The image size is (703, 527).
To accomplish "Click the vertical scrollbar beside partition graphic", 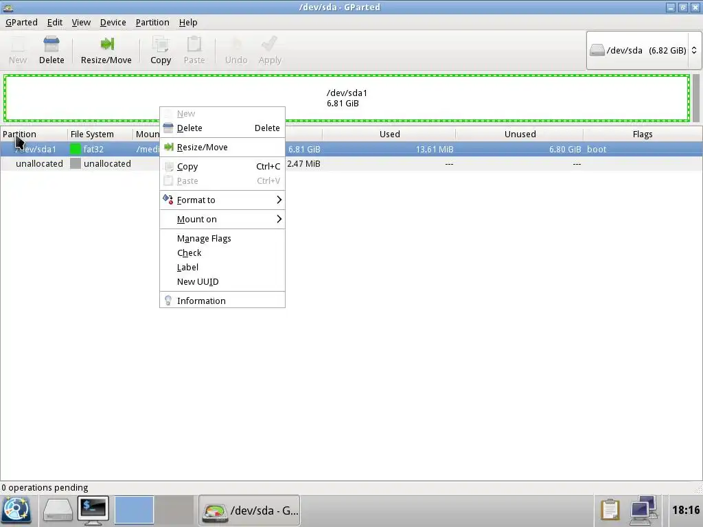I will [696, 98].
